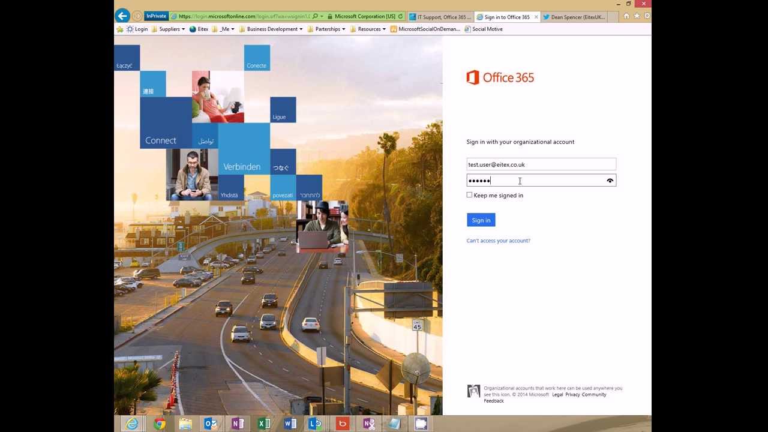Open the Eitex favorites bookmark
Viewport: 768px width, 432px height.
click(199, 29)
